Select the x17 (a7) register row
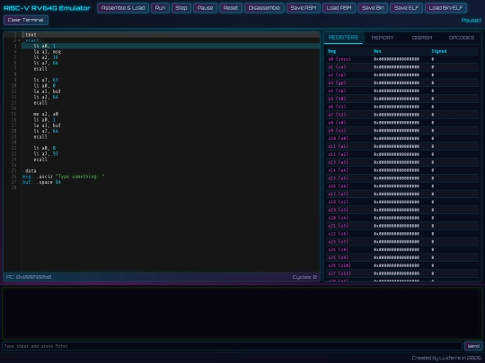The height and width of the screenshot is (363, 485). click(x=402, y=194)
